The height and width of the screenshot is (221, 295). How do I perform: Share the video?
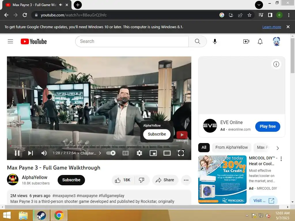coord(165,180)
